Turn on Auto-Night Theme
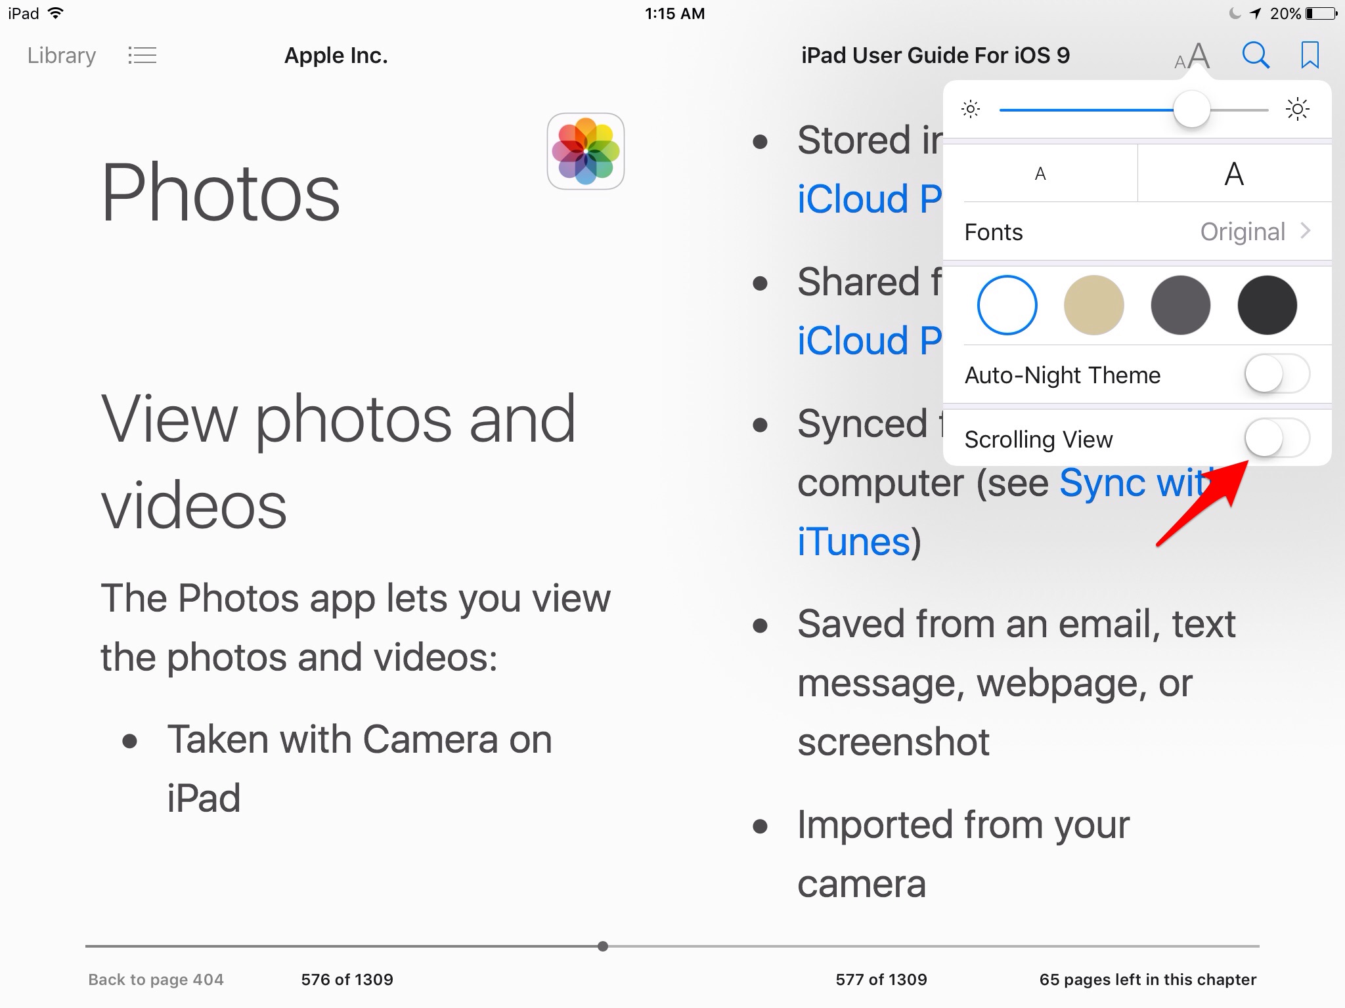This screenshot has width=1345, height=1008. 1277,374
